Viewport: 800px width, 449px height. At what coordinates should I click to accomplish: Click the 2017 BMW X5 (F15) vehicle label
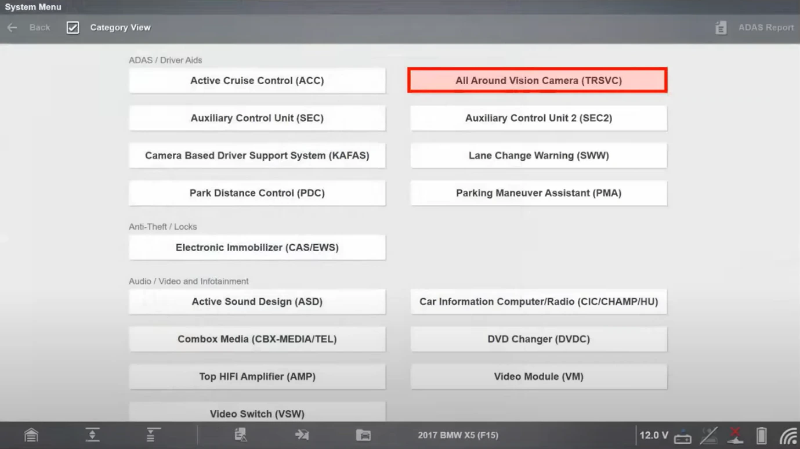[x=458, y=435]
